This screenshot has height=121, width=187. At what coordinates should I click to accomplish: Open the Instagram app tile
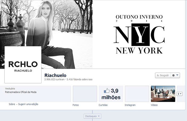coord(137,94)
